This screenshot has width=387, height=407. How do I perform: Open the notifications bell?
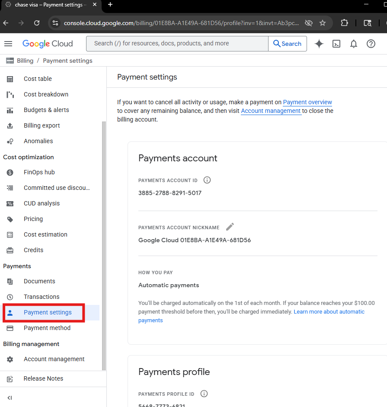coord(354,44)
